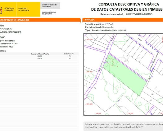Click parcel number 72 on the map
This screenshot has height=131, width=163.
pos(106,65)
